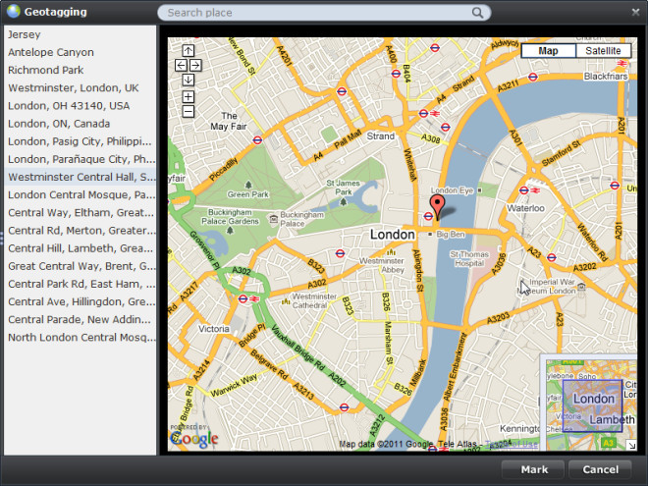The image size is (648, 486).
Task: Select Central Way, Eltham entry
Action: point(81,212)
